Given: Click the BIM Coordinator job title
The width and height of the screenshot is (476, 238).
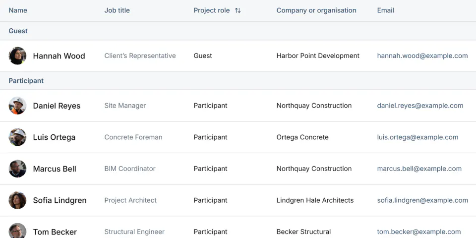Looking at the screenshot, I should coord(130,169).
